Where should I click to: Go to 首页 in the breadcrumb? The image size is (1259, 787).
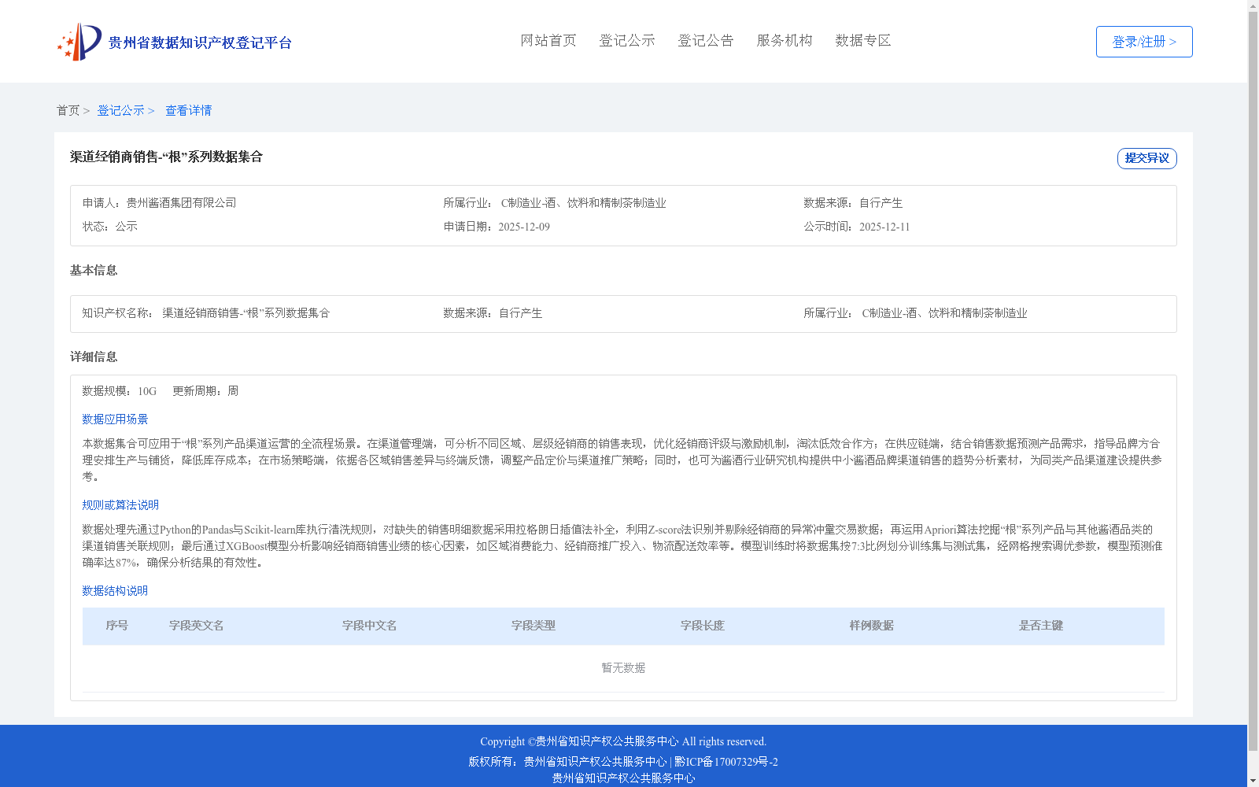(68, 110)
